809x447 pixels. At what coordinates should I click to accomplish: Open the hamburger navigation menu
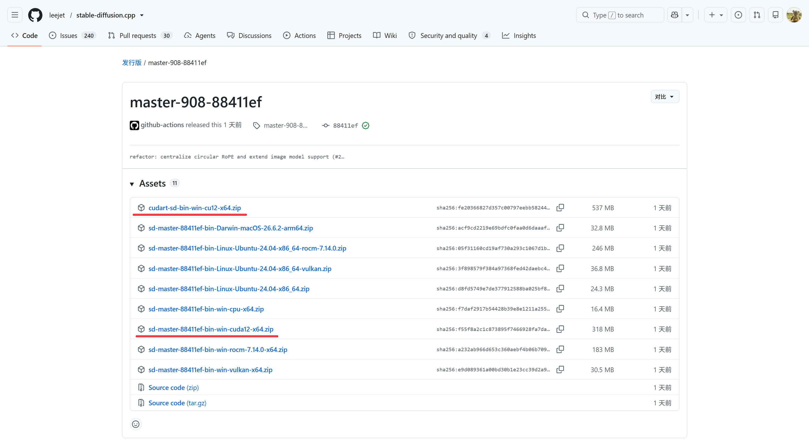click(15, 15)
